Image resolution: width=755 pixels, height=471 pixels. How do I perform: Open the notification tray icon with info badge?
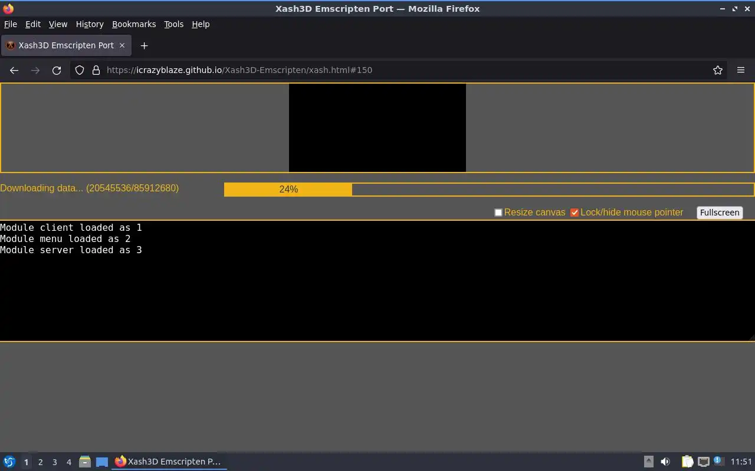(x=718, y=461)
